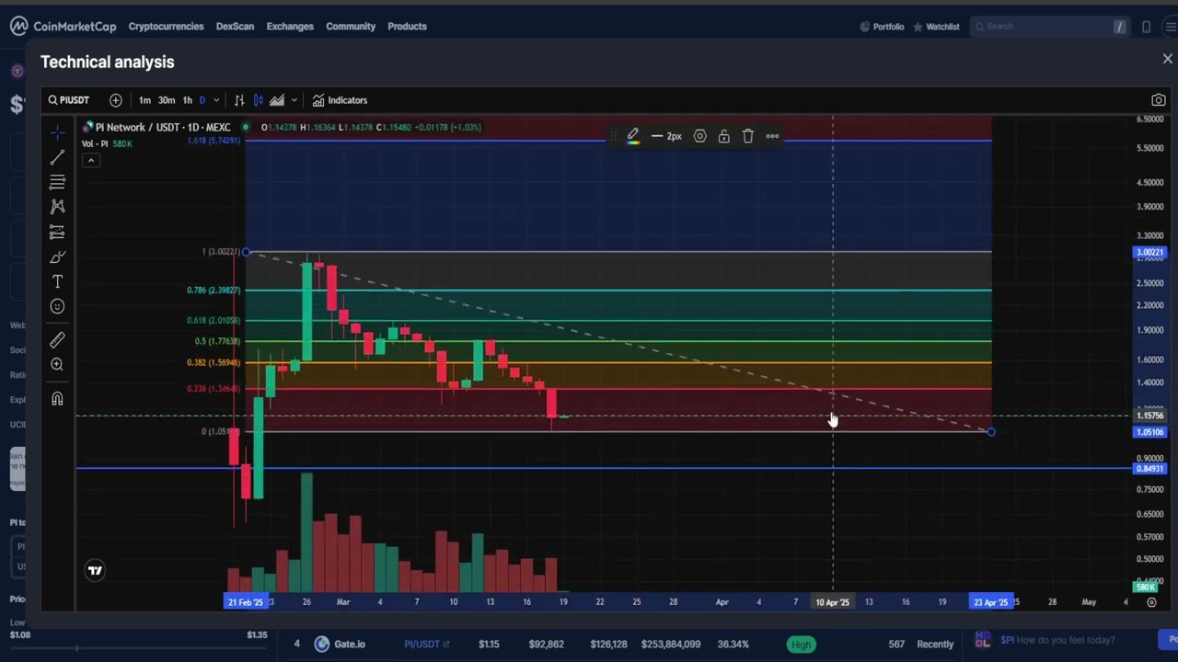
Task: Open the DexScan menu
Action: coord(235,27)
